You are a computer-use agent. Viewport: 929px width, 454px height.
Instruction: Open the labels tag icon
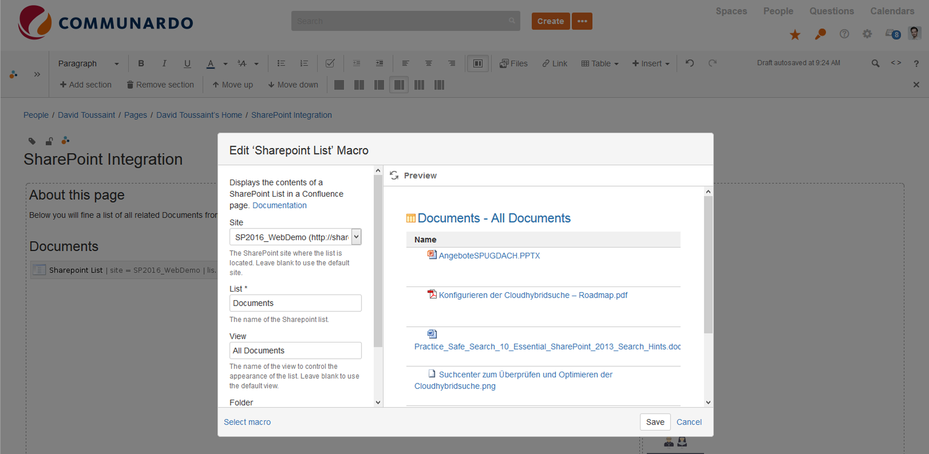(32, 141)
